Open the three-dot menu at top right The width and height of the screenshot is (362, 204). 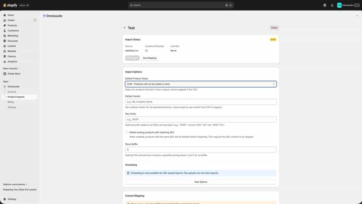coord(357,16)
